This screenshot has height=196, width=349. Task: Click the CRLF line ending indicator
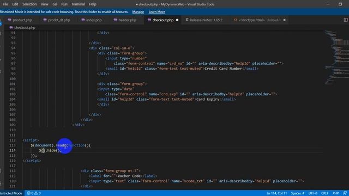pyautogui.click(x=325, y=193)
